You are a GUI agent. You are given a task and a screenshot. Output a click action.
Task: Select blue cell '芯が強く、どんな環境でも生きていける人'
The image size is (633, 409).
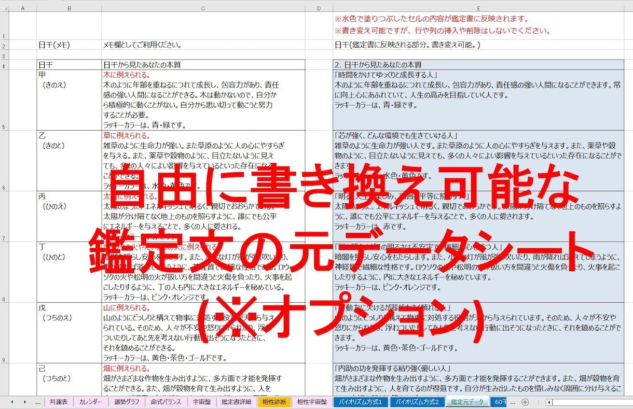click(x=478, y=161)
